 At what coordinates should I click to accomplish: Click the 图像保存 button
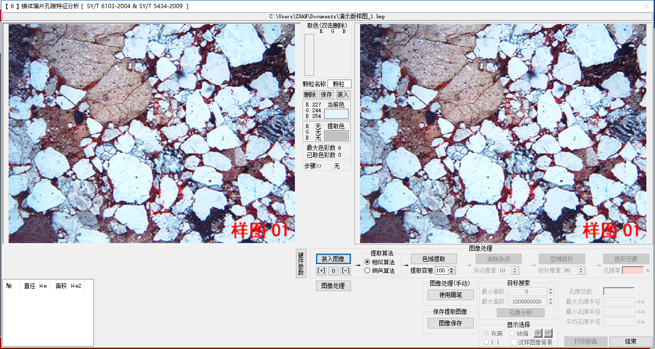tap(451, 323)
